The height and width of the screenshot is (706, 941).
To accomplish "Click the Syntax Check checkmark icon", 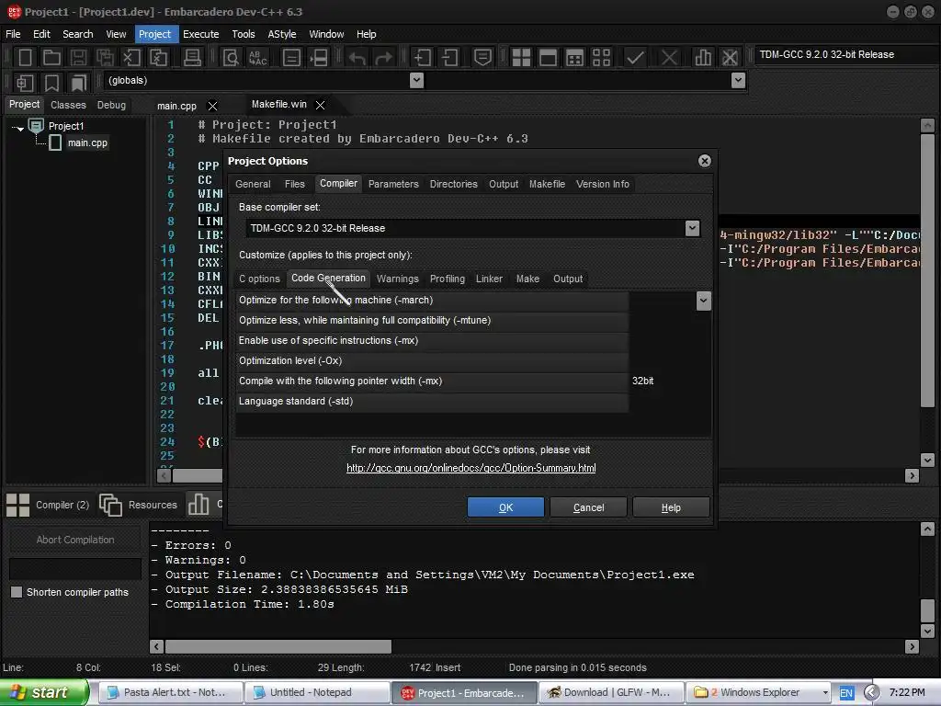I will pos(635,58).
